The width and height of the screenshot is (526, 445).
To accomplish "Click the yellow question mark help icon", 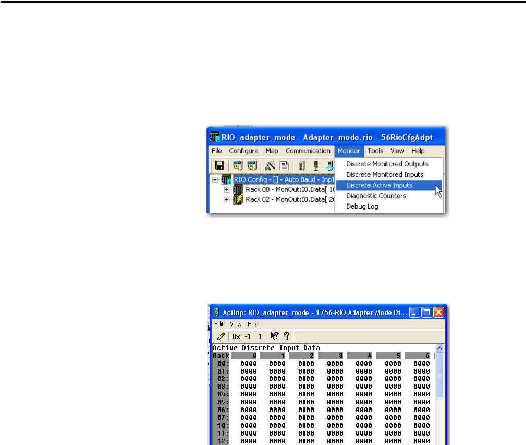I will click(x=287, y=336).
